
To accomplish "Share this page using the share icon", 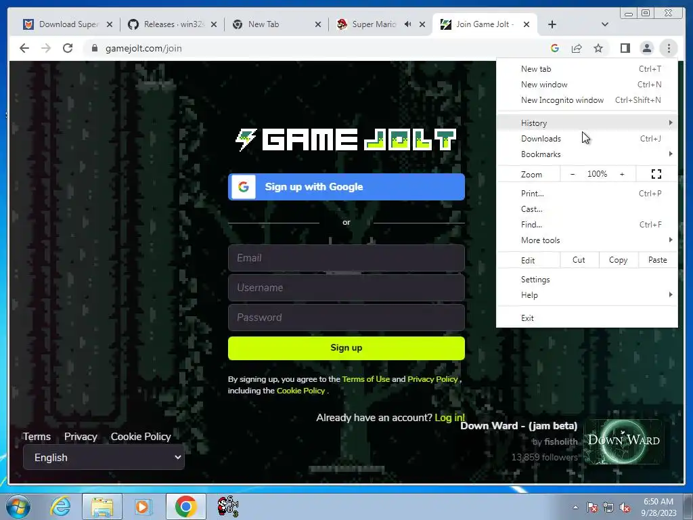I will coord(577,48).
